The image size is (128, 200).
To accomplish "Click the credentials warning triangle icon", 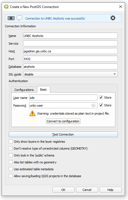I will coord(32,113).
